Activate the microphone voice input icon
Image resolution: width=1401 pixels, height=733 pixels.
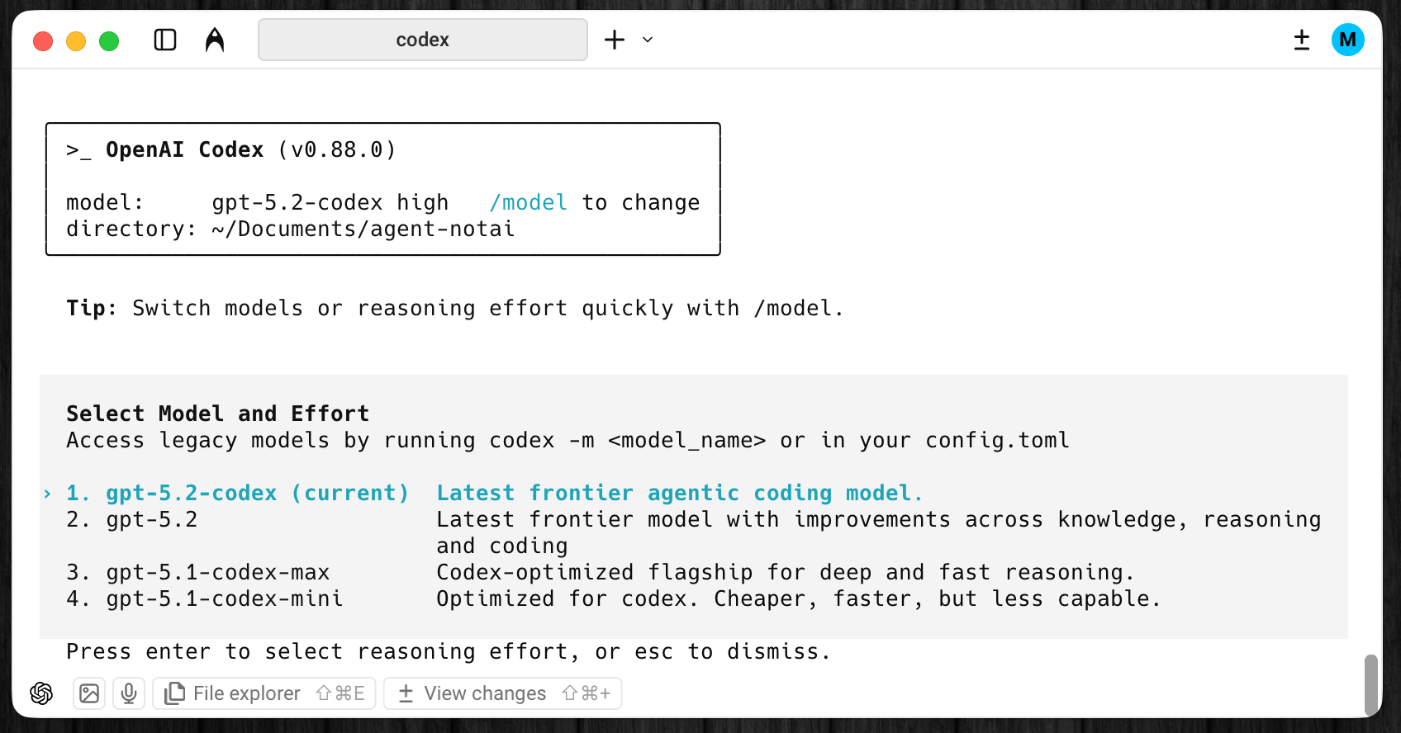point(129,693)
